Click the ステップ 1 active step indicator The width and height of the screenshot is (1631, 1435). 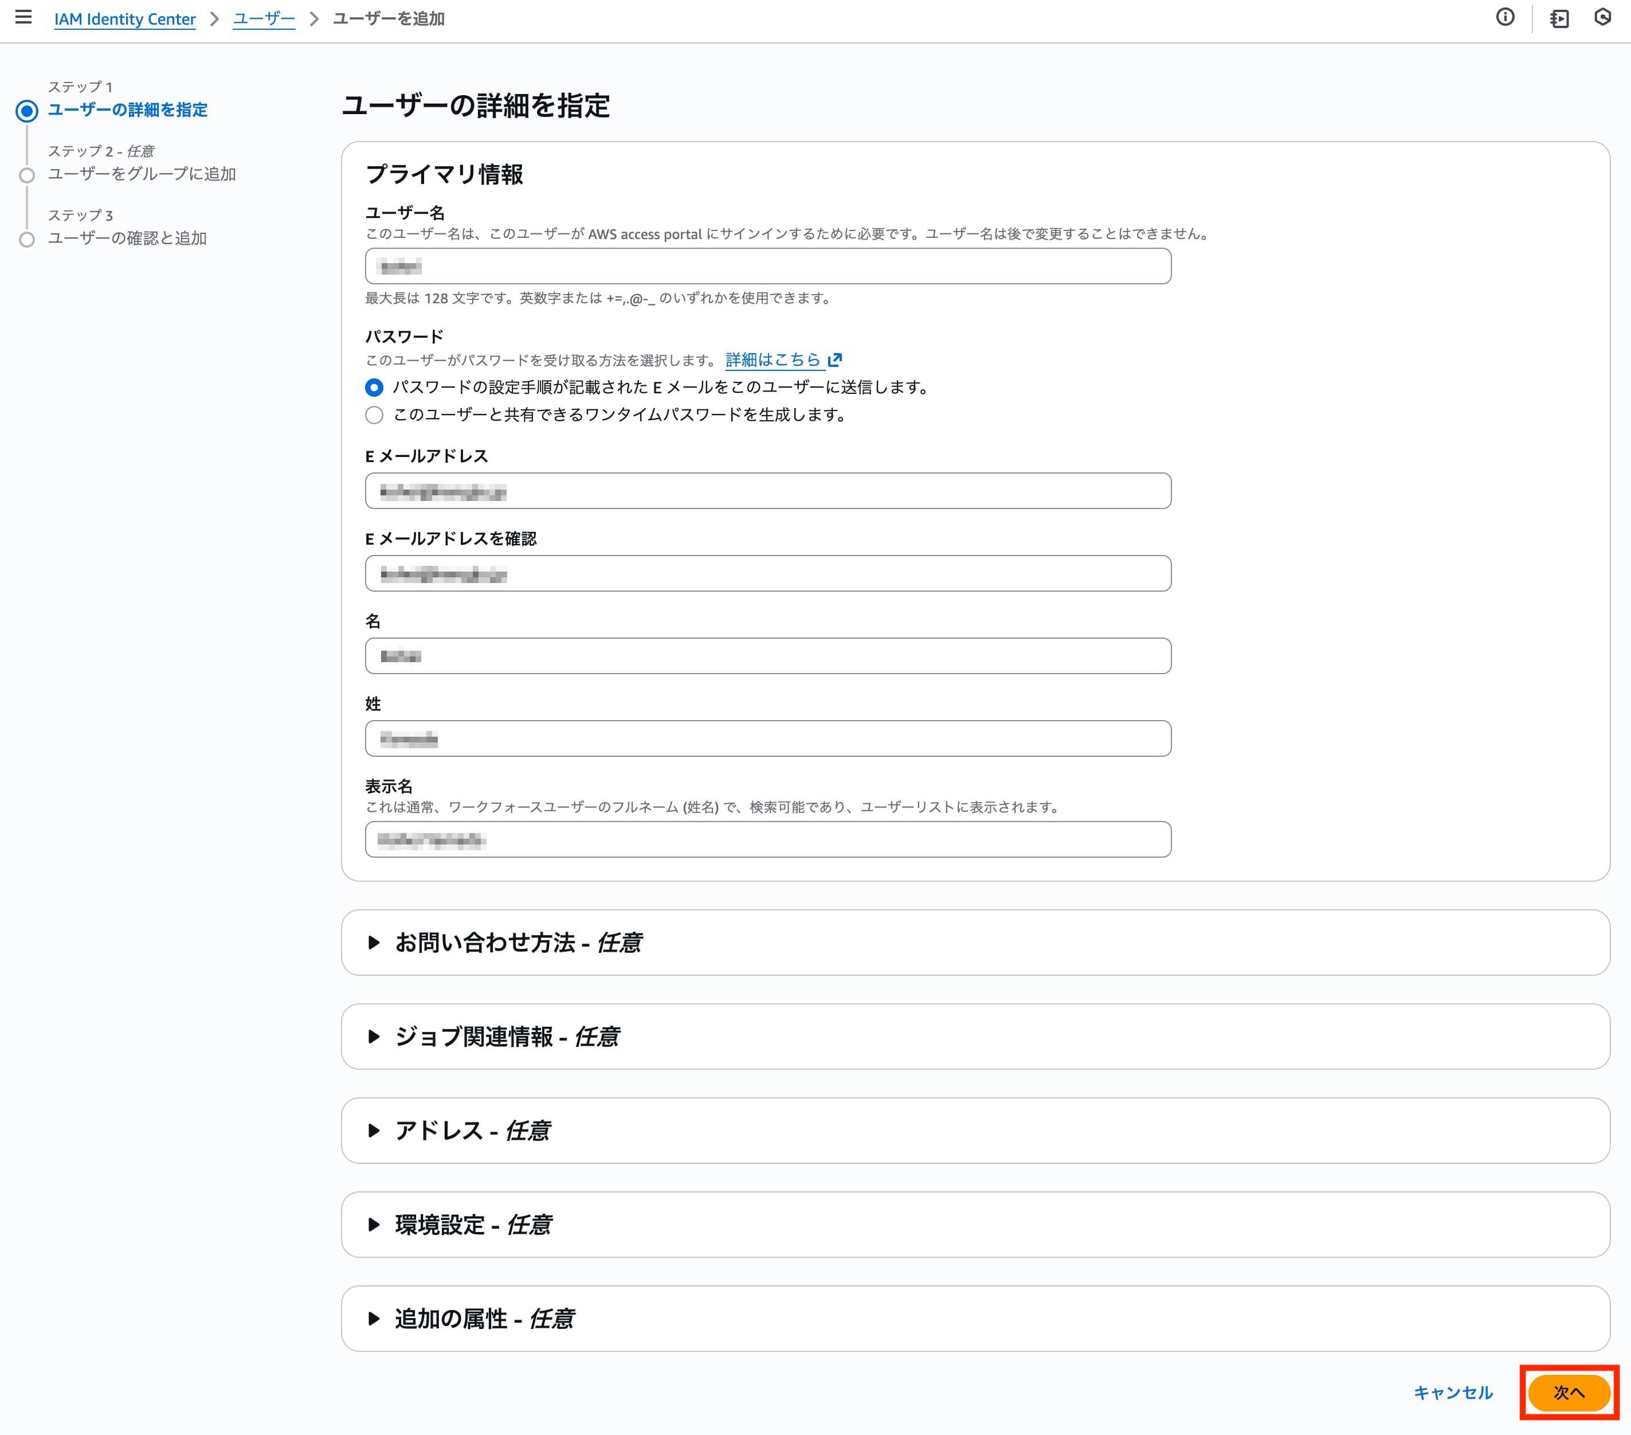(x=27, y=110)
